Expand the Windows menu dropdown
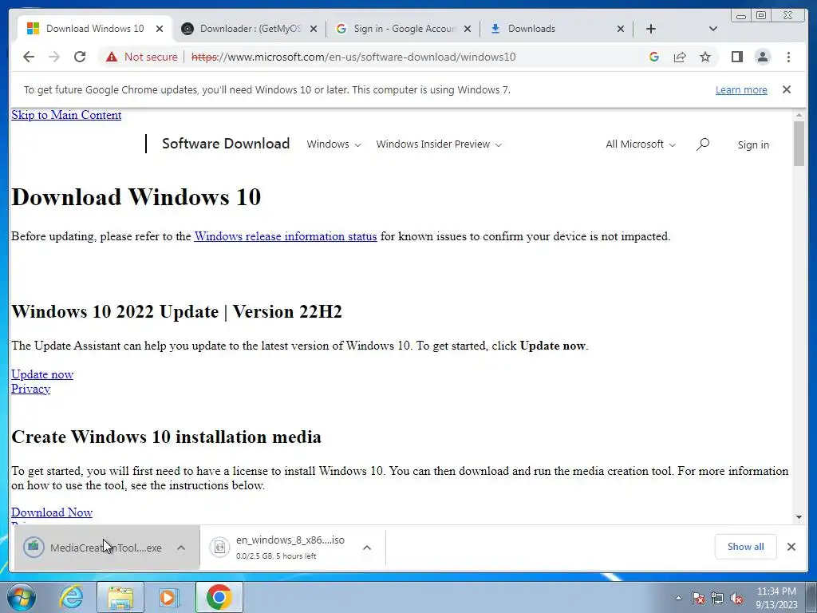The height and width of the screenshot is (613, 817). pyautogui.click(x=334, y=144)
